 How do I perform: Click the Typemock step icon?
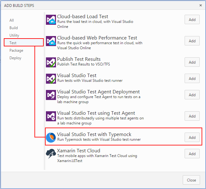pos(51,138)
